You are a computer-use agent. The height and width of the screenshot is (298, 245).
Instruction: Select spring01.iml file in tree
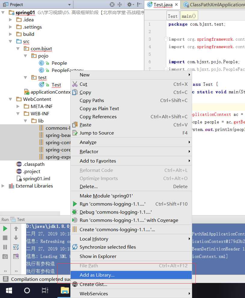click(36, 178)
